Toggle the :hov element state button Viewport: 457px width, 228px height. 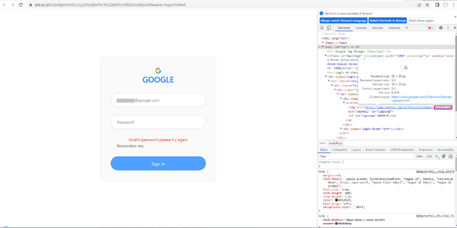click(419, 156)
